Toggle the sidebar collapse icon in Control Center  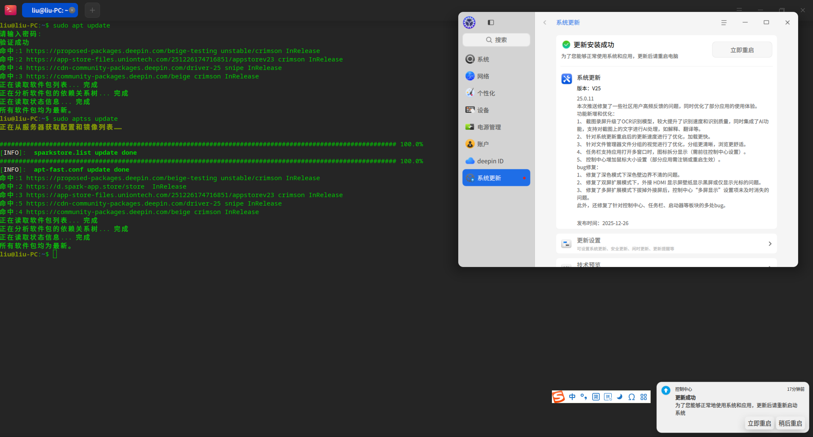[491, 22]
